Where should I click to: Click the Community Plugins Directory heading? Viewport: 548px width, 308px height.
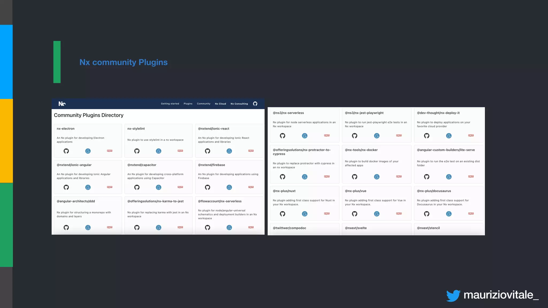89,115
